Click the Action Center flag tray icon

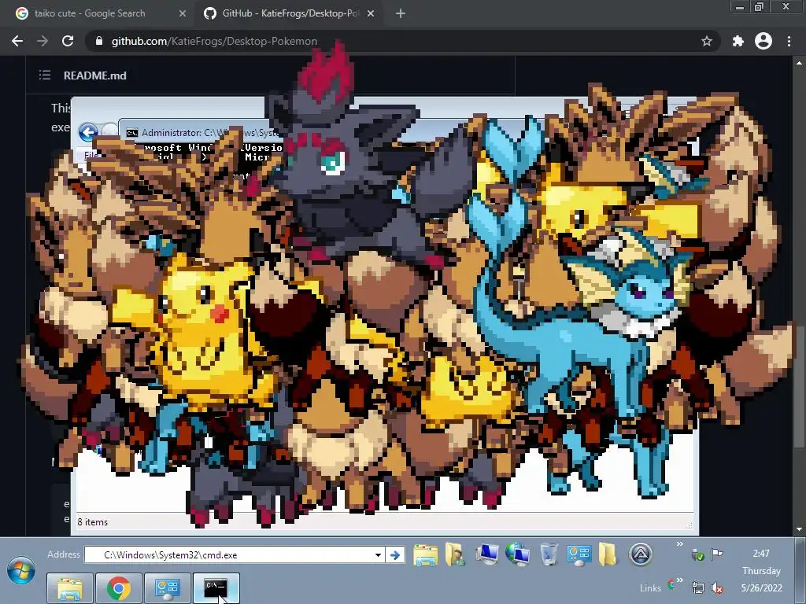click(x=716, y=554)
